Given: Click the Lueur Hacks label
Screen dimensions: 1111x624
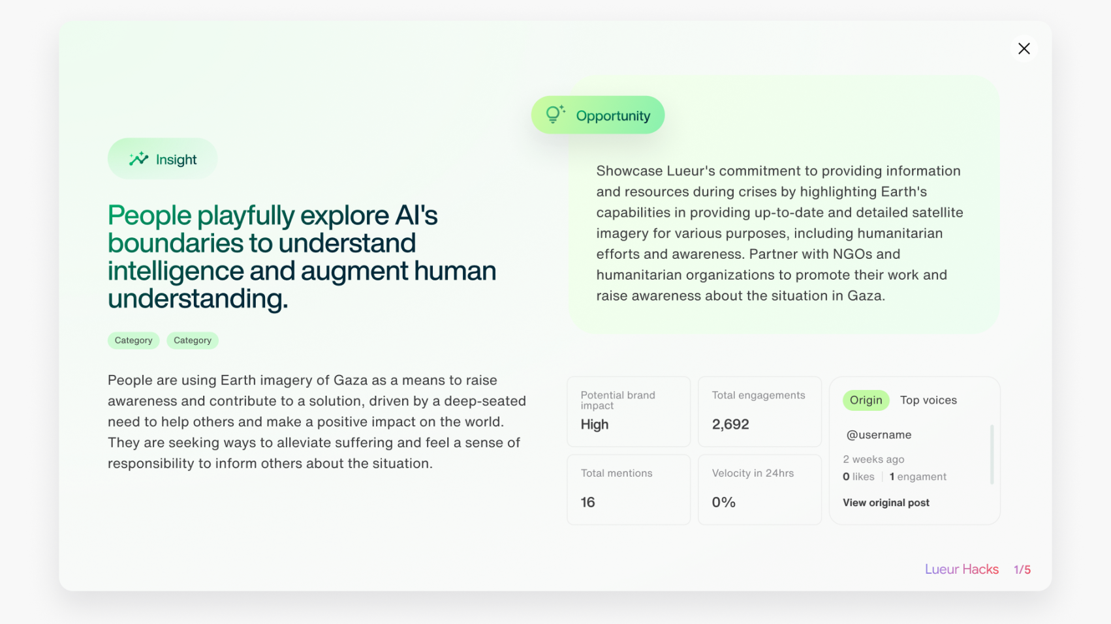Looking at the screenshot, I should tap(961, 569).
